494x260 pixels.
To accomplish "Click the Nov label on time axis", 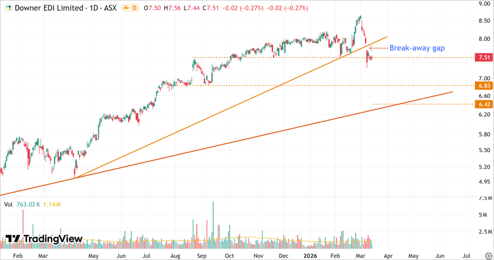I will [x=258, y=255].
